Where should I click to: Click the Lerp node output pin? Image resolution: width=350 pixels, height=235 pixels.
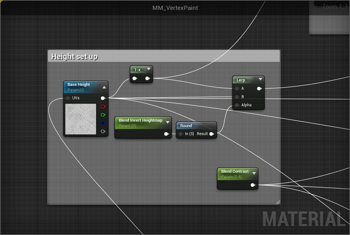pos(259,88)
